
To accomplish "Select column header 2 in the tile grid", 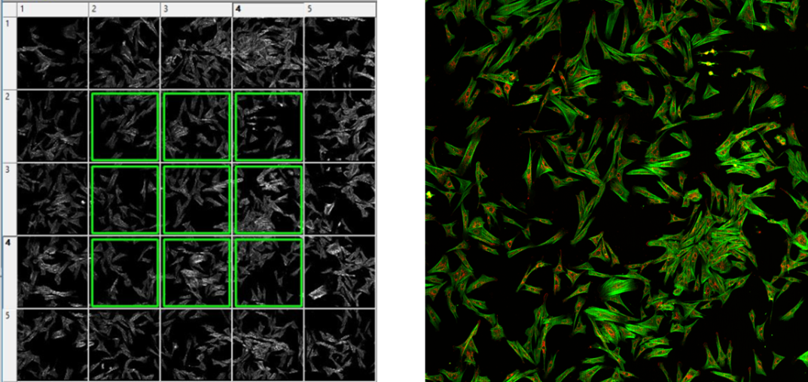I will click(124, 9).
